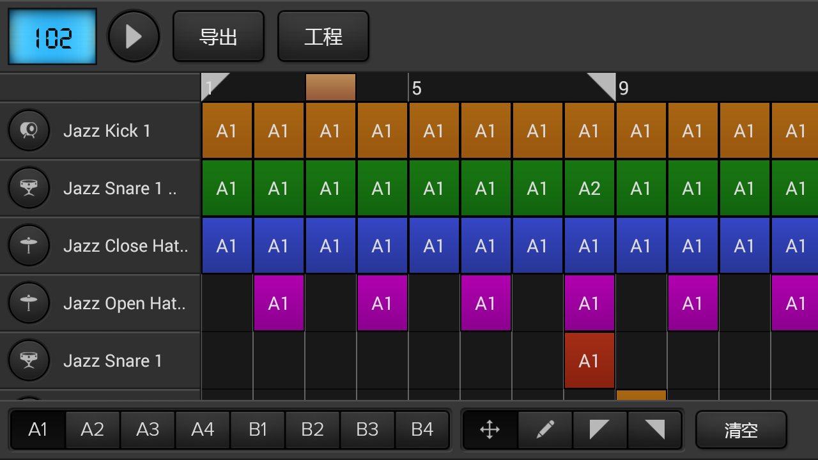
Task: Select the partial orange block below bar 9
Action: coord(641,395)
